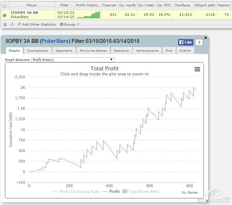Sort by Ср. ставк column header
This screenshot has width=232, height=205.
click(146, 5)
